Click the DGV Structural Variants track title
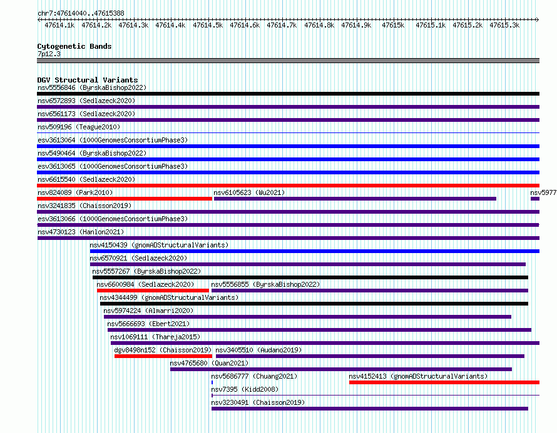Screen dimensions: 557x433 (88, 80)
